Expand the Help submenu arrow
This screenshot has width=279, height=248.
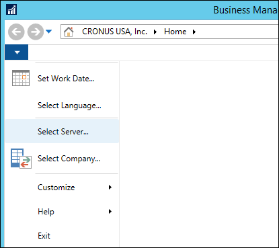pyautogui.click(x=110, y=212)
